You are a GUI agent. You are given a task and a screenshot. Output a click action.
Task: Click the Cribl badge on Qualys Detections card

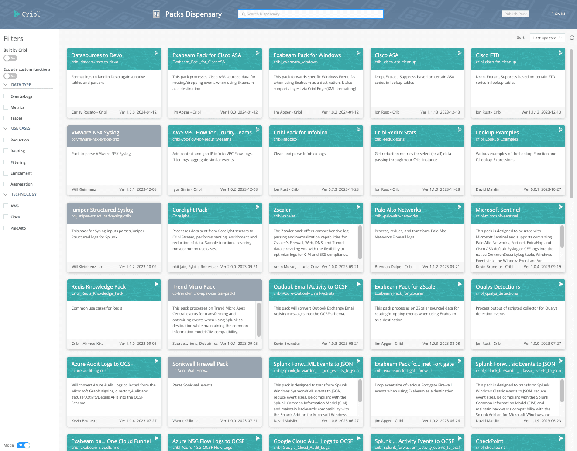(561, 284)
